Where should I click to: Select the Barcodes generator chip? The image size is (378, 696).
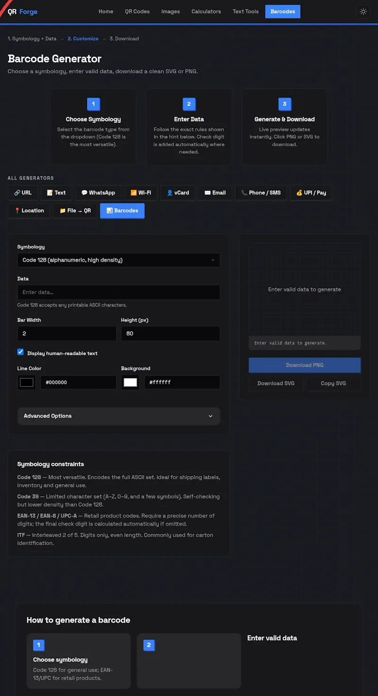click(122, 211)
